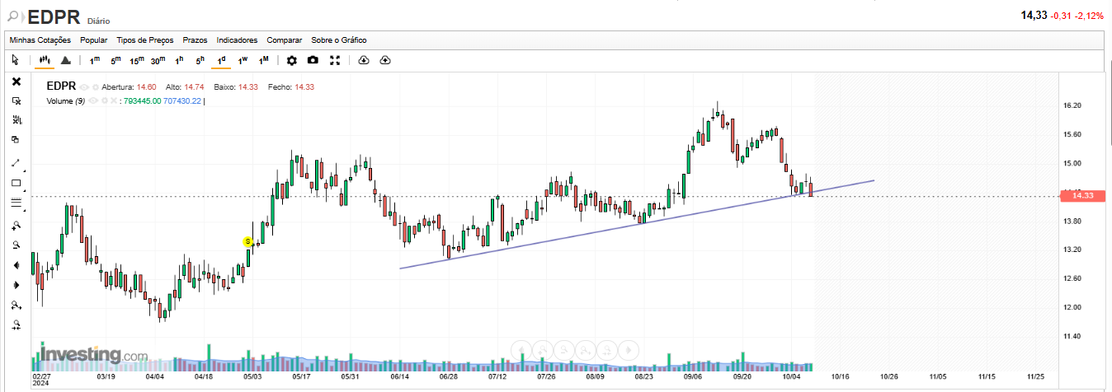This screenshot has height=392, width=1112.
Task: Click the cloud download (load chart) icon
Action: (364, 60)
